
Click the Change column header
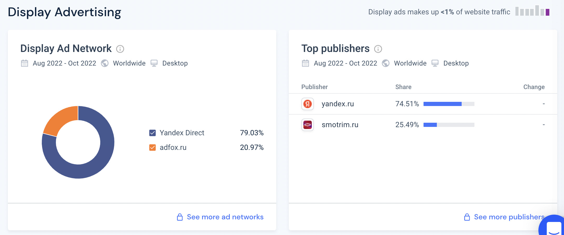534,87
